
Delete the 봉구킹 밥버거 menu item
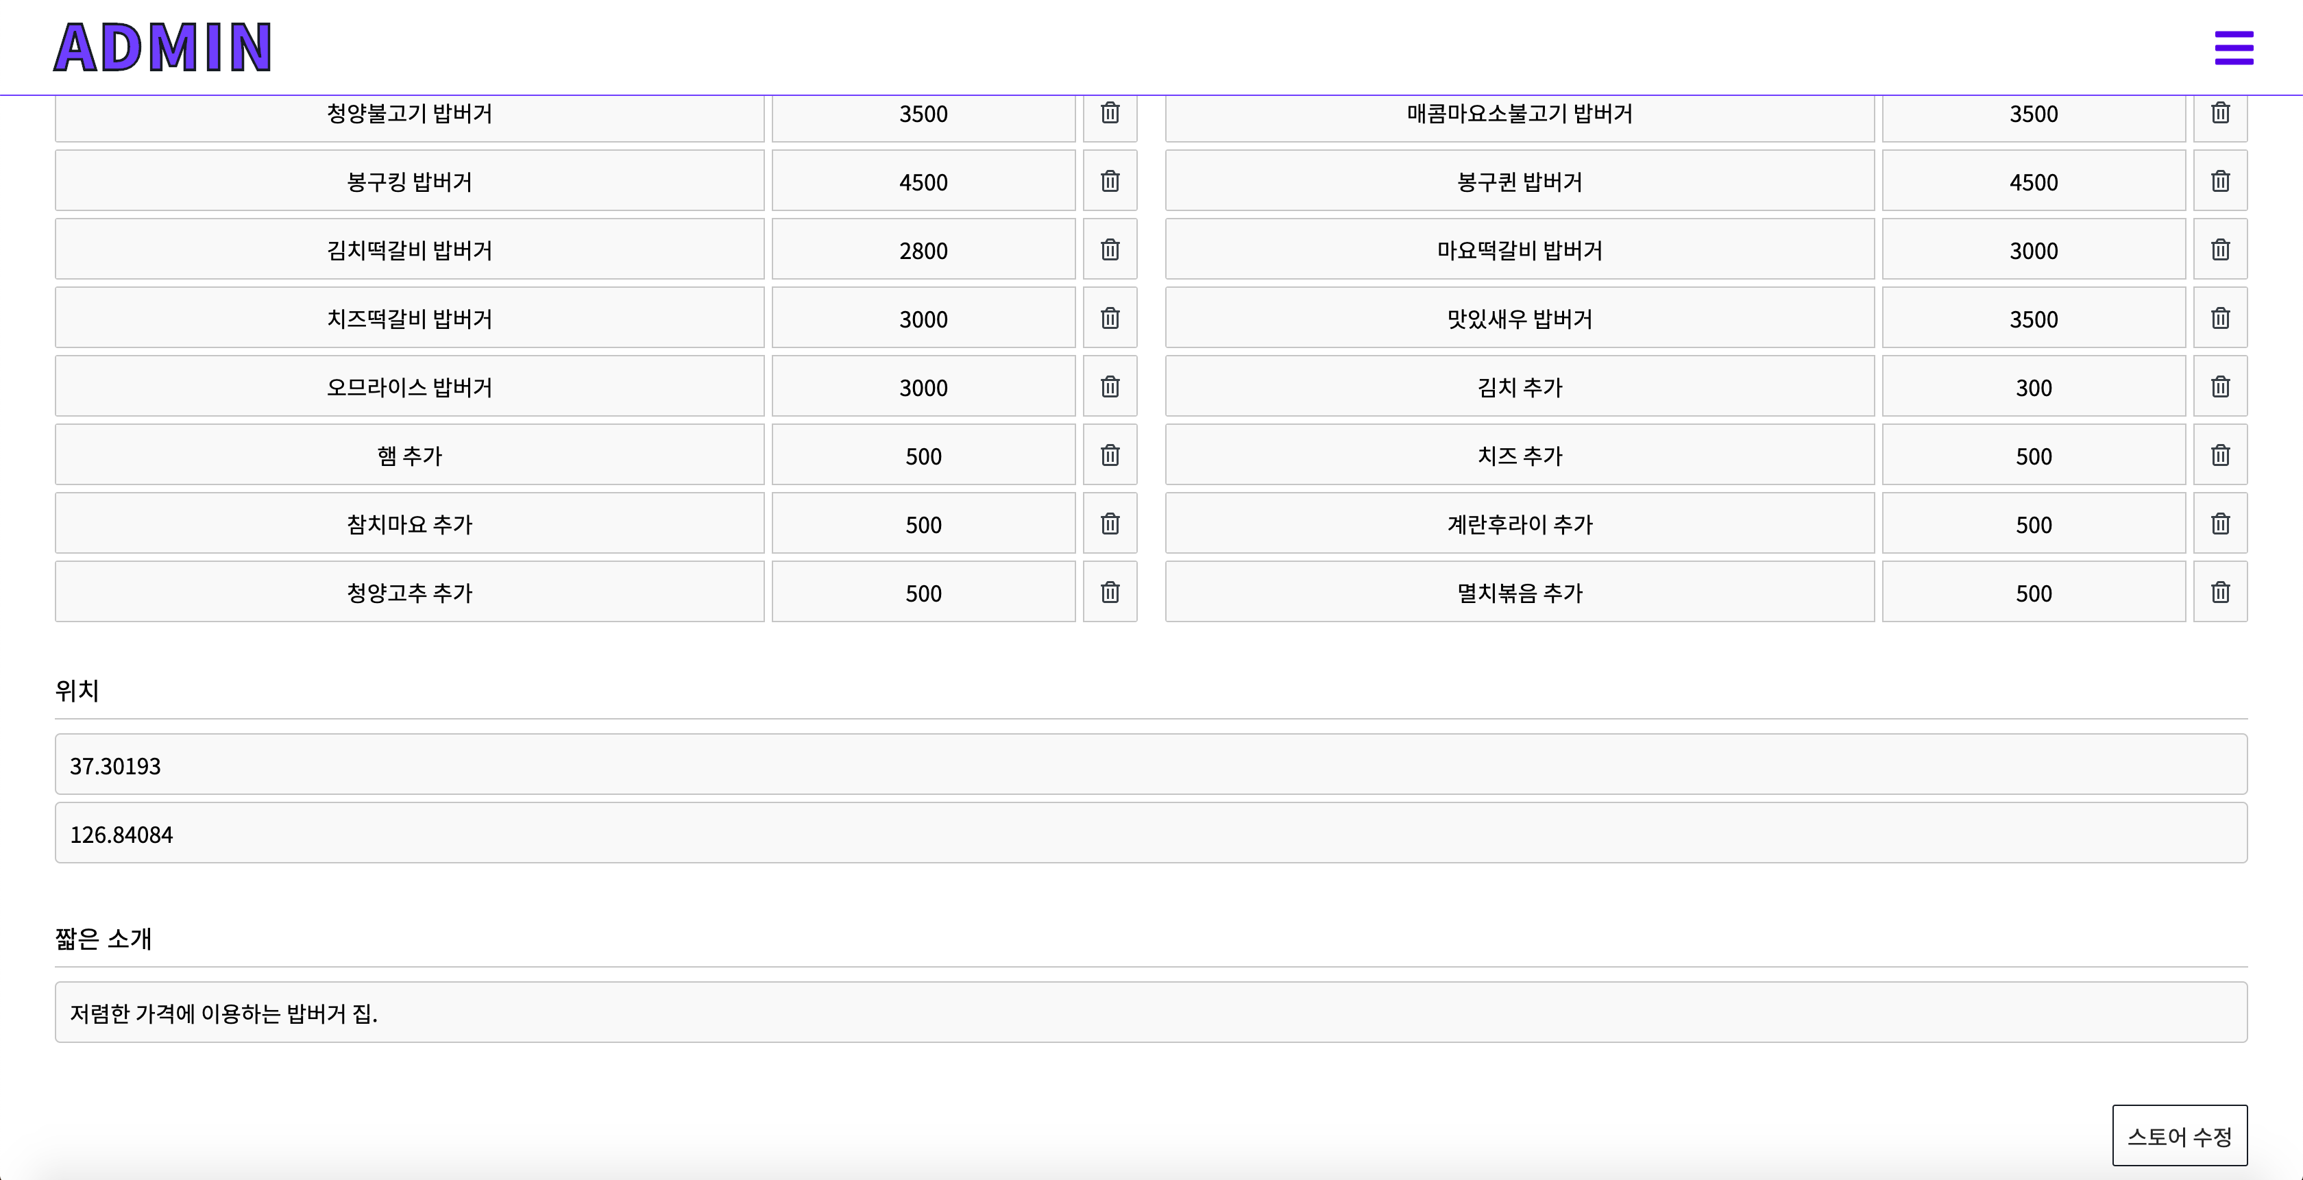pyautogui.click(x=1110, y=182)
